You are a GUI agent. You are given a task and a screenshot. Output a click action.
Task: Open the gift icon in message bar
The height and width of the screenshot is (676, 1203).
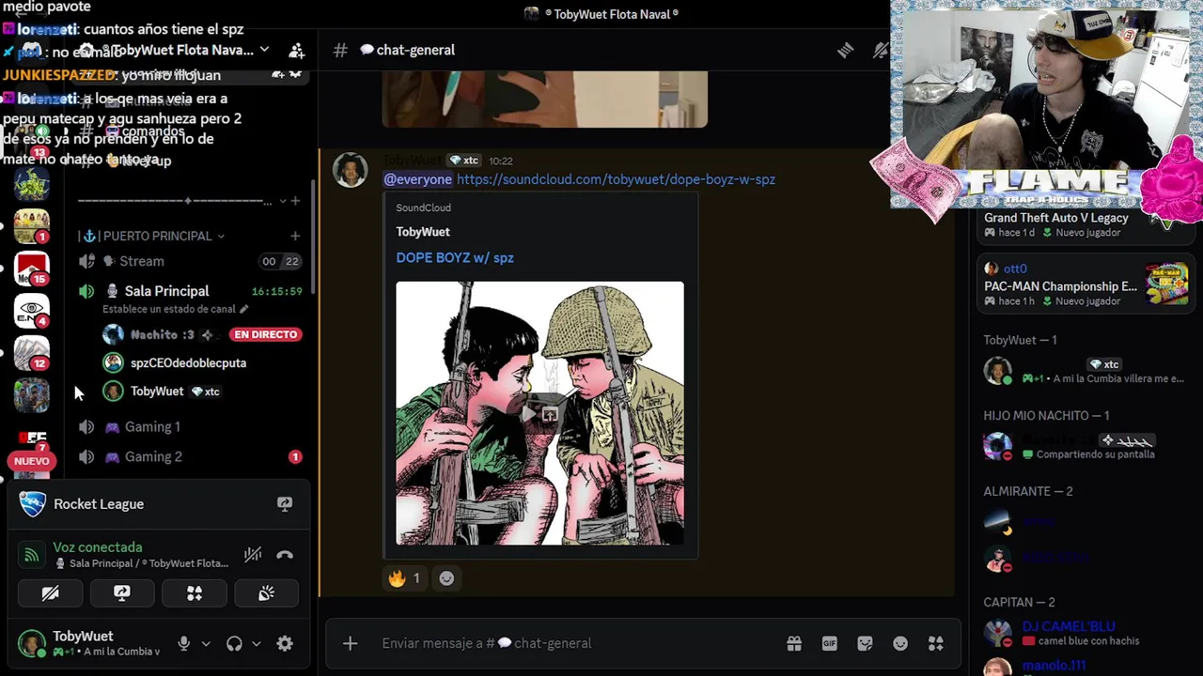tap(794, 643)
